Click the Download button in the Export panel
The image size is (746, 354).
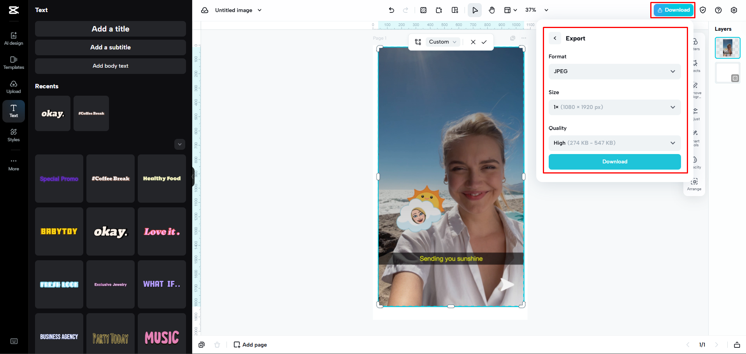click(x=614, y=161)
